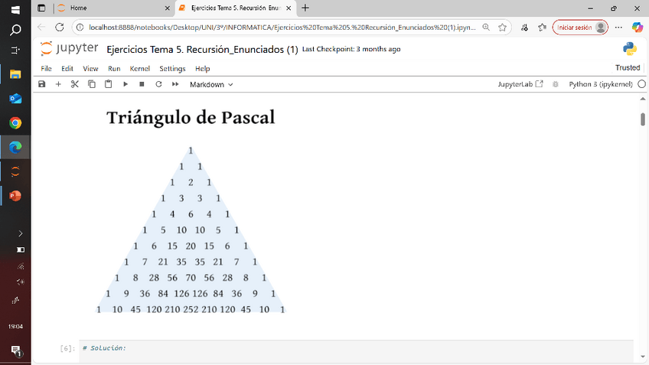Click the address bar URL
Image resolution: width=649 pixels, height=365 pixels.
[x=282, y=28]
